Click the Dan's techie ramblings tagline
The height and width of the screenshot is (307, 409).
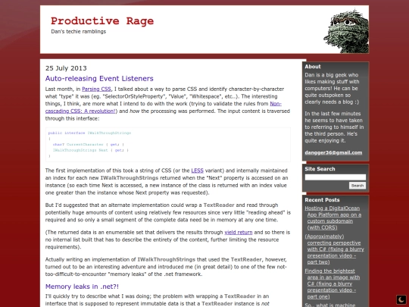(79, 32)
